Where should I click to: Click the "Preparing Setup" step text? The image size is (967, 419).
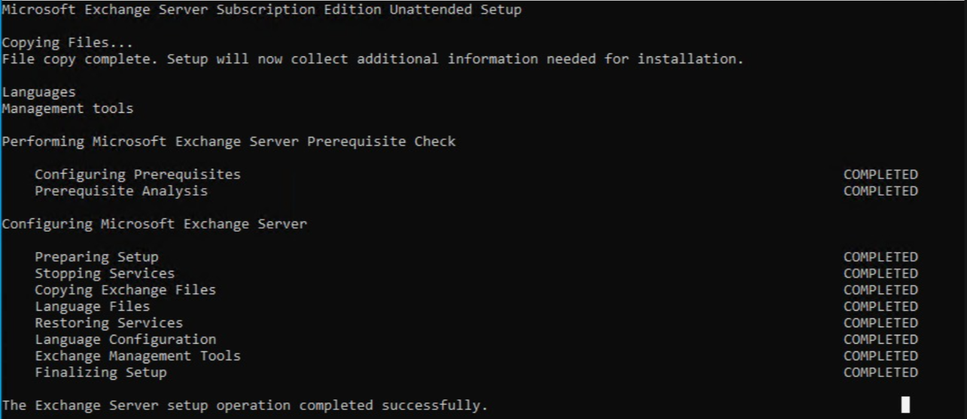pos(96,257)
